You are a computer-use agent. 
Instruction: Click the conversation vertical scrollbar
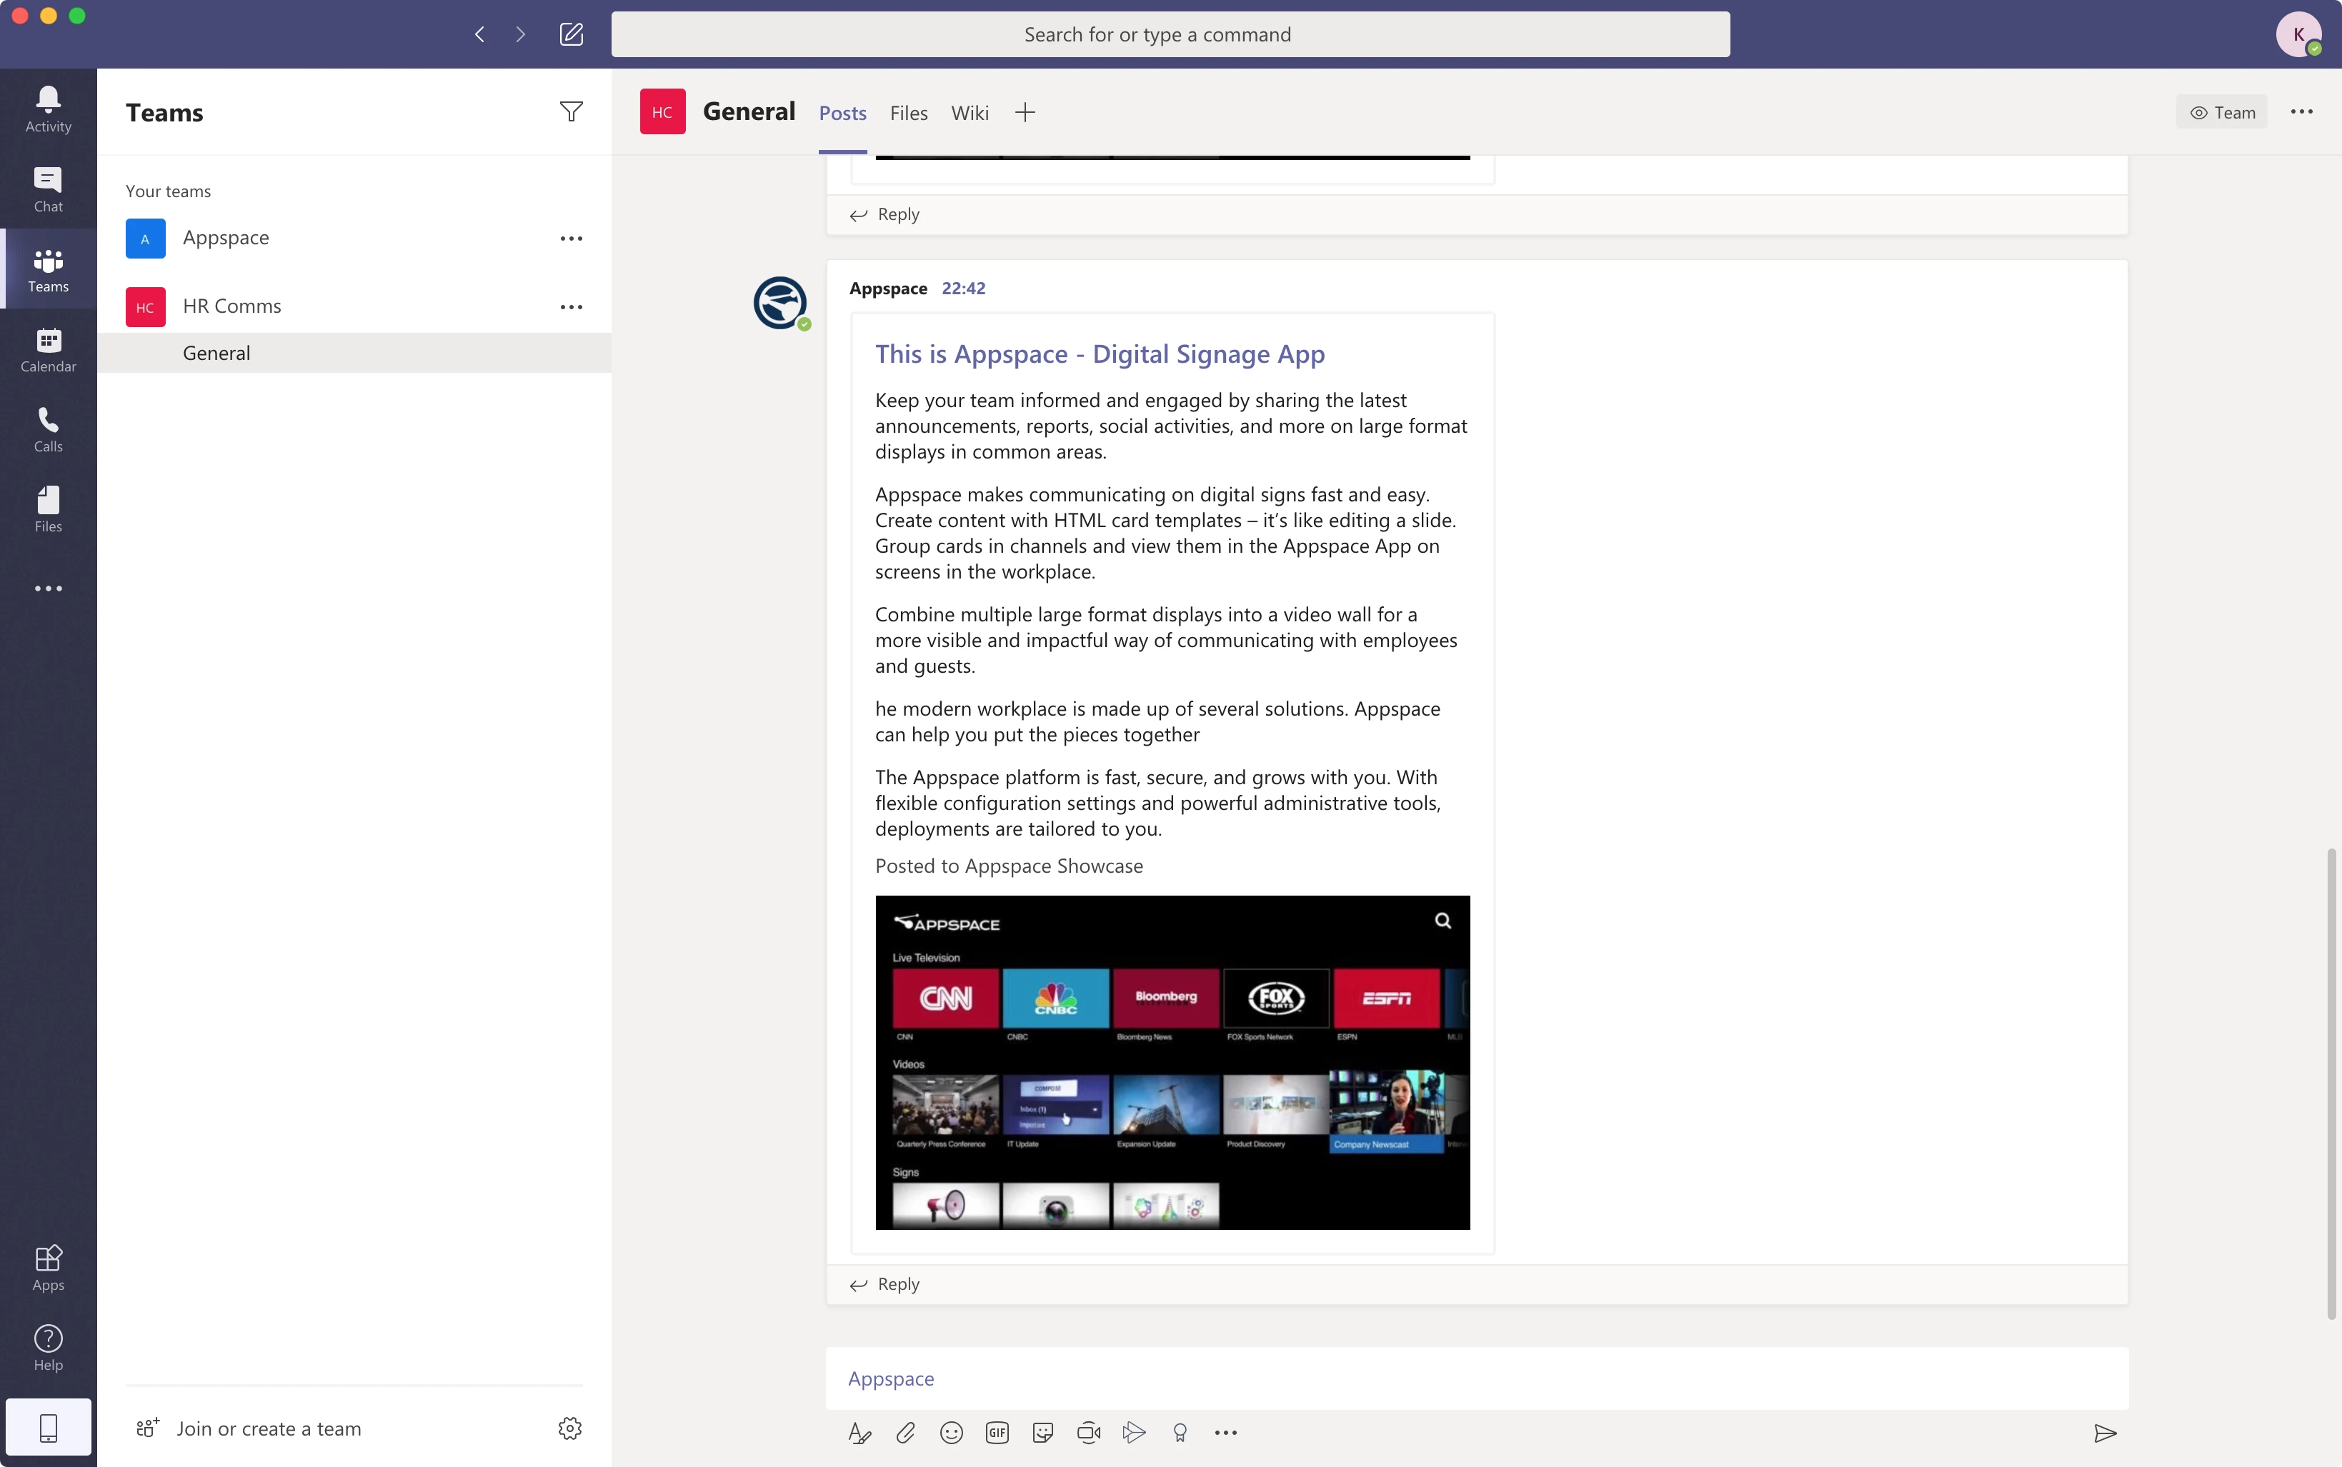(x=2331, y=1082)
